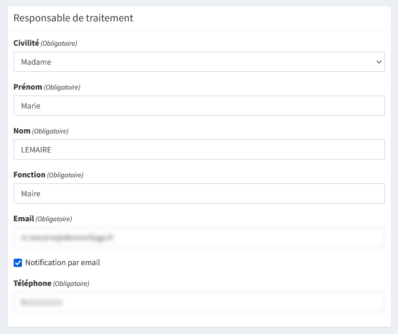
Task: Click the bold Email label
Action: pos(24,218)
